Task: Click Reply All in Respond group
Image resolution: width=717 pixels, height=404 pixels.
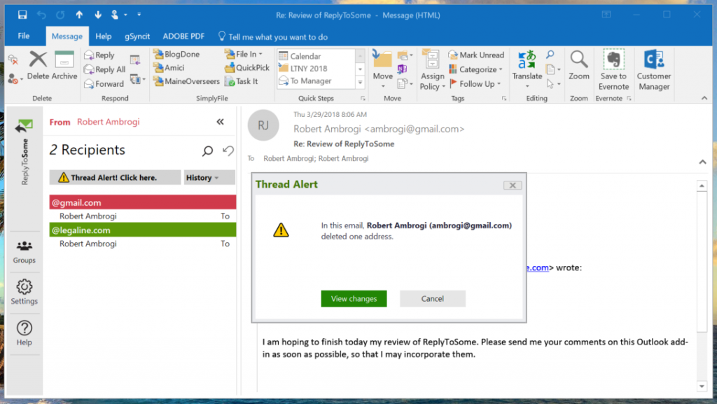Action: pyautogui.click(x=105, y=69)
